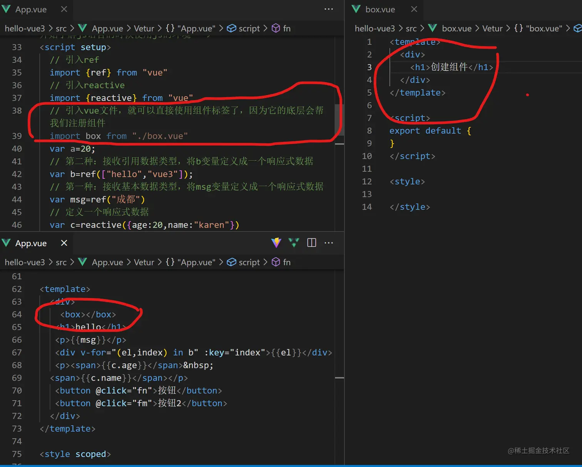Click the '@click="fn"' button line

point(139,391)
